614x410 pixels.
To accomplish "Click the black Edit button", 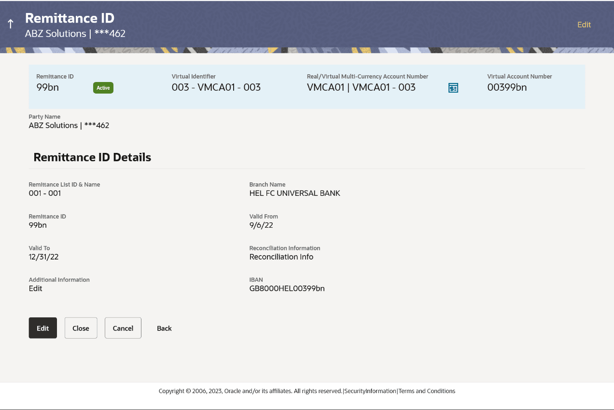I will click(x=43, y=328).
